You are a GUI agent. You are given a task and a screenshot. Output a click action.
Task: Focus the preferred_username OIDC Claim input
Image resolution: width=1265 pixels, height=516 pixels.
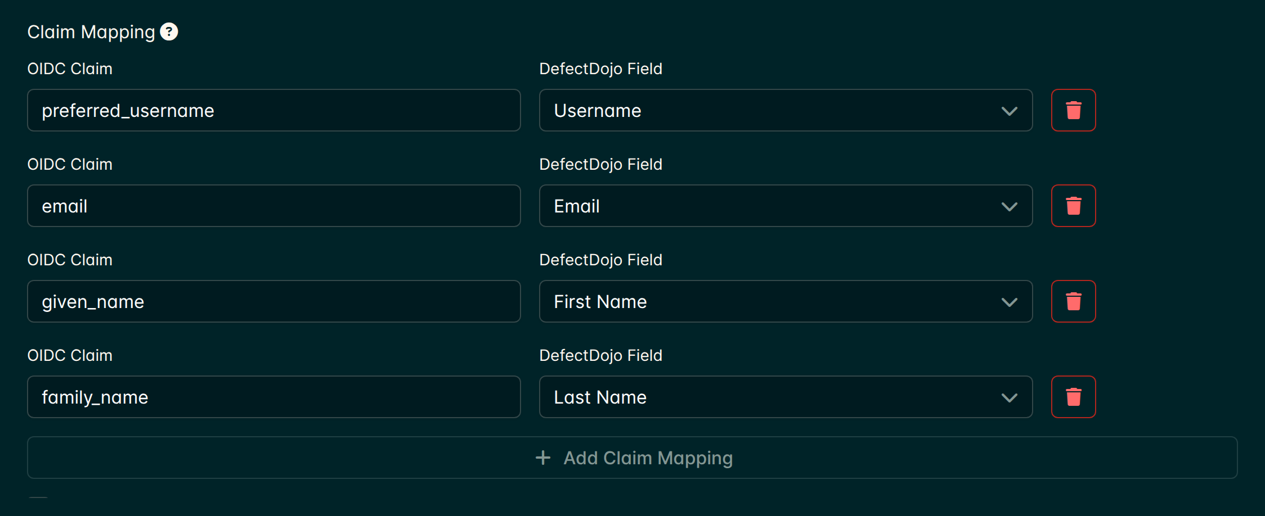(273, 110)
